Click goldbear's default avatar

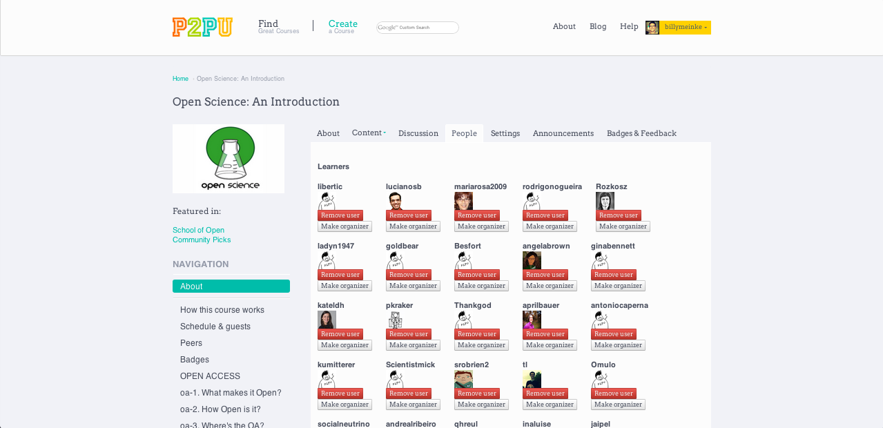(x=395, y=260)
